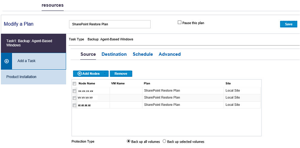
Task: Check the box for node yy-yy-yy-yy
Action: coord(74,98)
